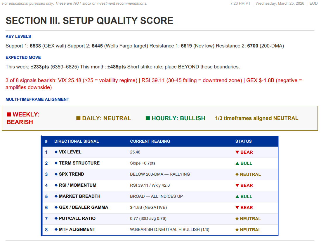Click the DIRECTIONAL SIGNAL column header
321x242 pixels.
(x=77, y=141)
